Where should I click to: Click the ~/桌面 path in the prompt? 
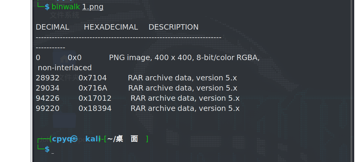(123, 139)
